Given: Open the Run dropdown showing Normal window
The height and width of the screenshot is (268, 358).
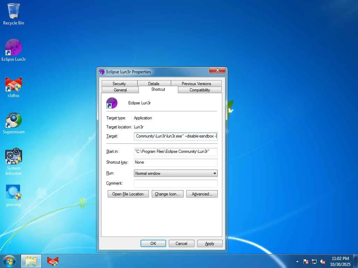Looking at the screenshot, I should [x=176, y=173].
